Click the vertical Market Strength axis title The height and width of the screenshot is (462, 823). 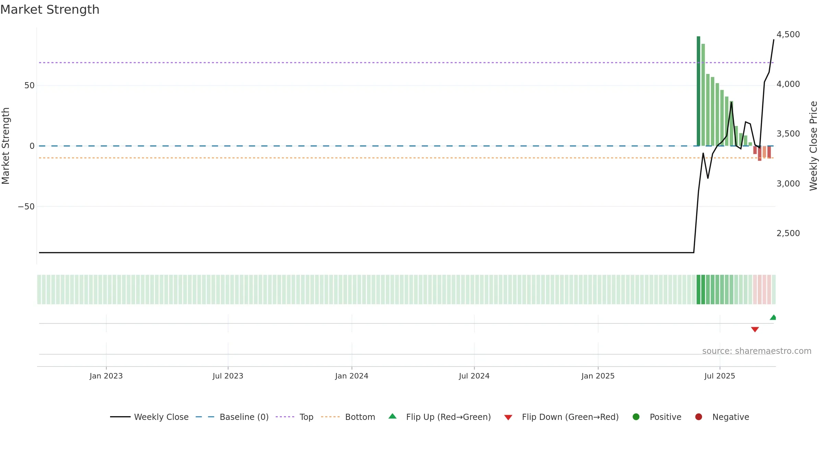[x=6, y=146]
